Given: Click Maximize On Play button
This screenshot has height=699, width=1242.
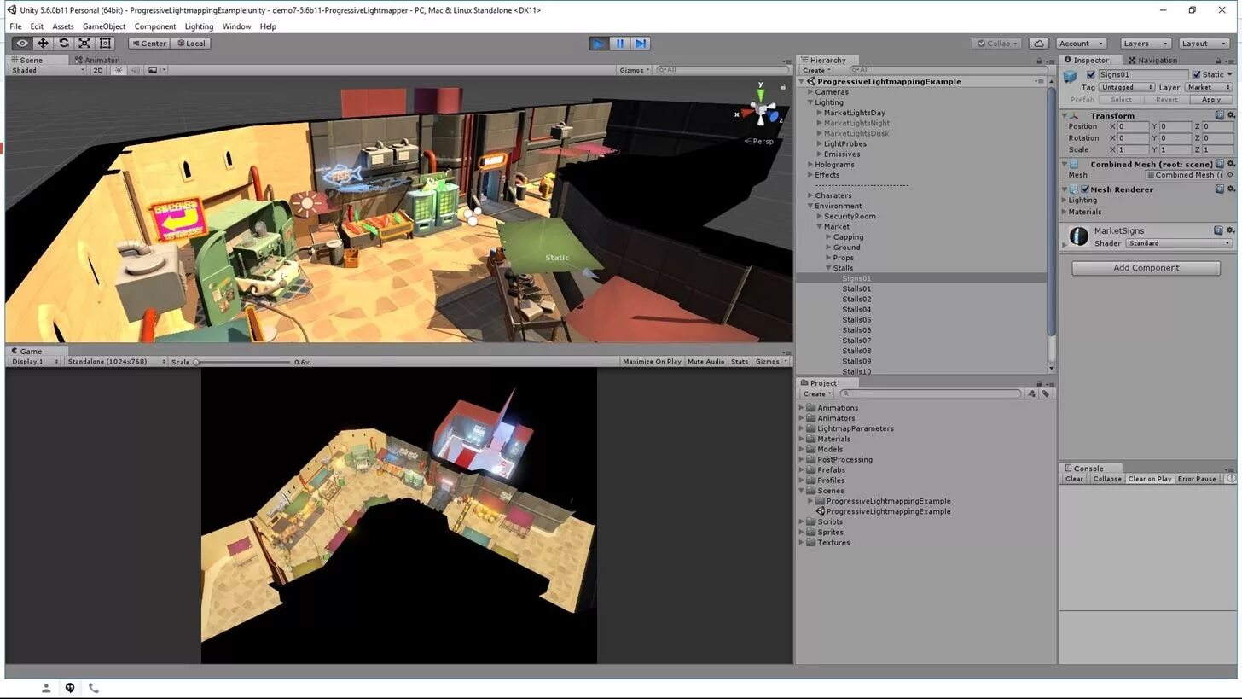Looking at the screenshot, I should click(x=652, y=362).
